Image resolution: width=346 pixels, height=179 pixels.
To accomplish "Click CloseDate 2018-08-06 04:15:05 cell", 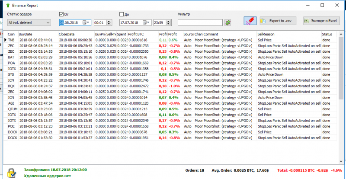I will 77,103.
